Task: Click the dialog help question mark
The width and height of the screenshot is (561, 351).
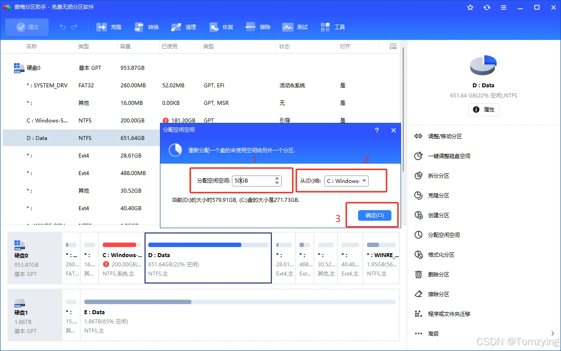Action: [x=377, y=130]
